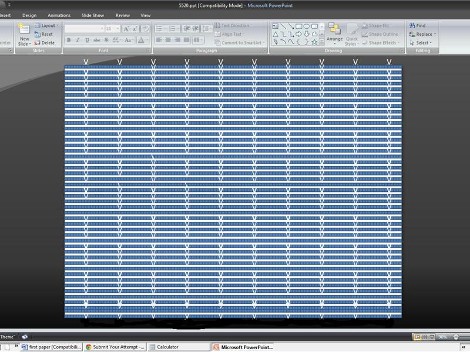Select the Oval shape tool
Screen dimensions: 470x352
[305, 26]
